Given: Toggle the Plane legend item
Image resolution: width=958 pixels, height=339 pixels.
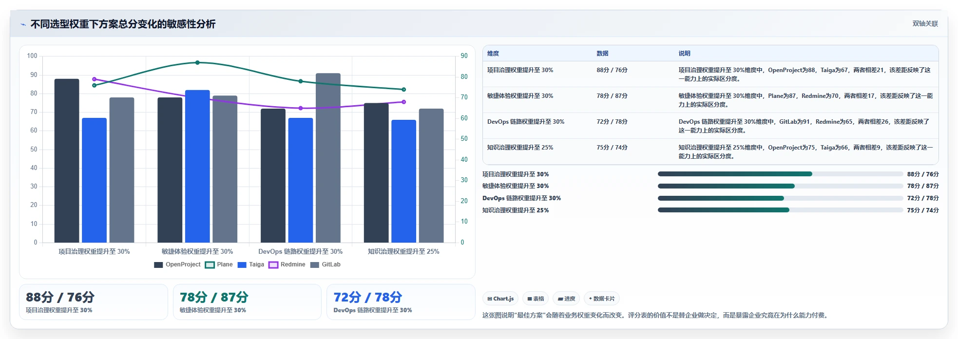Looking at the screenshot, I should tap(219, 264).
